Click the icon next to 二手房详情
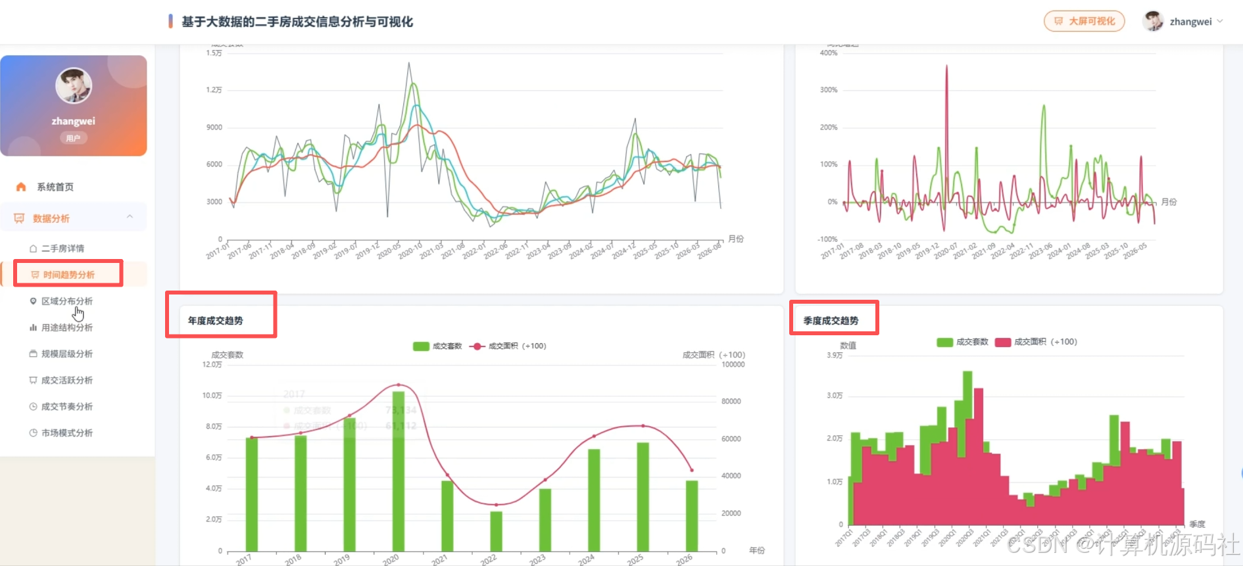The image size is (1243, 566). 33,248
